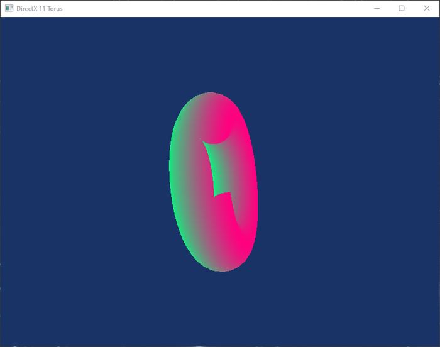Viewport: 440px width, 347px height.
Task: Close the DirectX 11 Torus window
Action: pos(427,8)
